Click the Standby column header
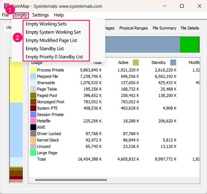This screenshot has width=207, height=194. [x=160, y=63]
